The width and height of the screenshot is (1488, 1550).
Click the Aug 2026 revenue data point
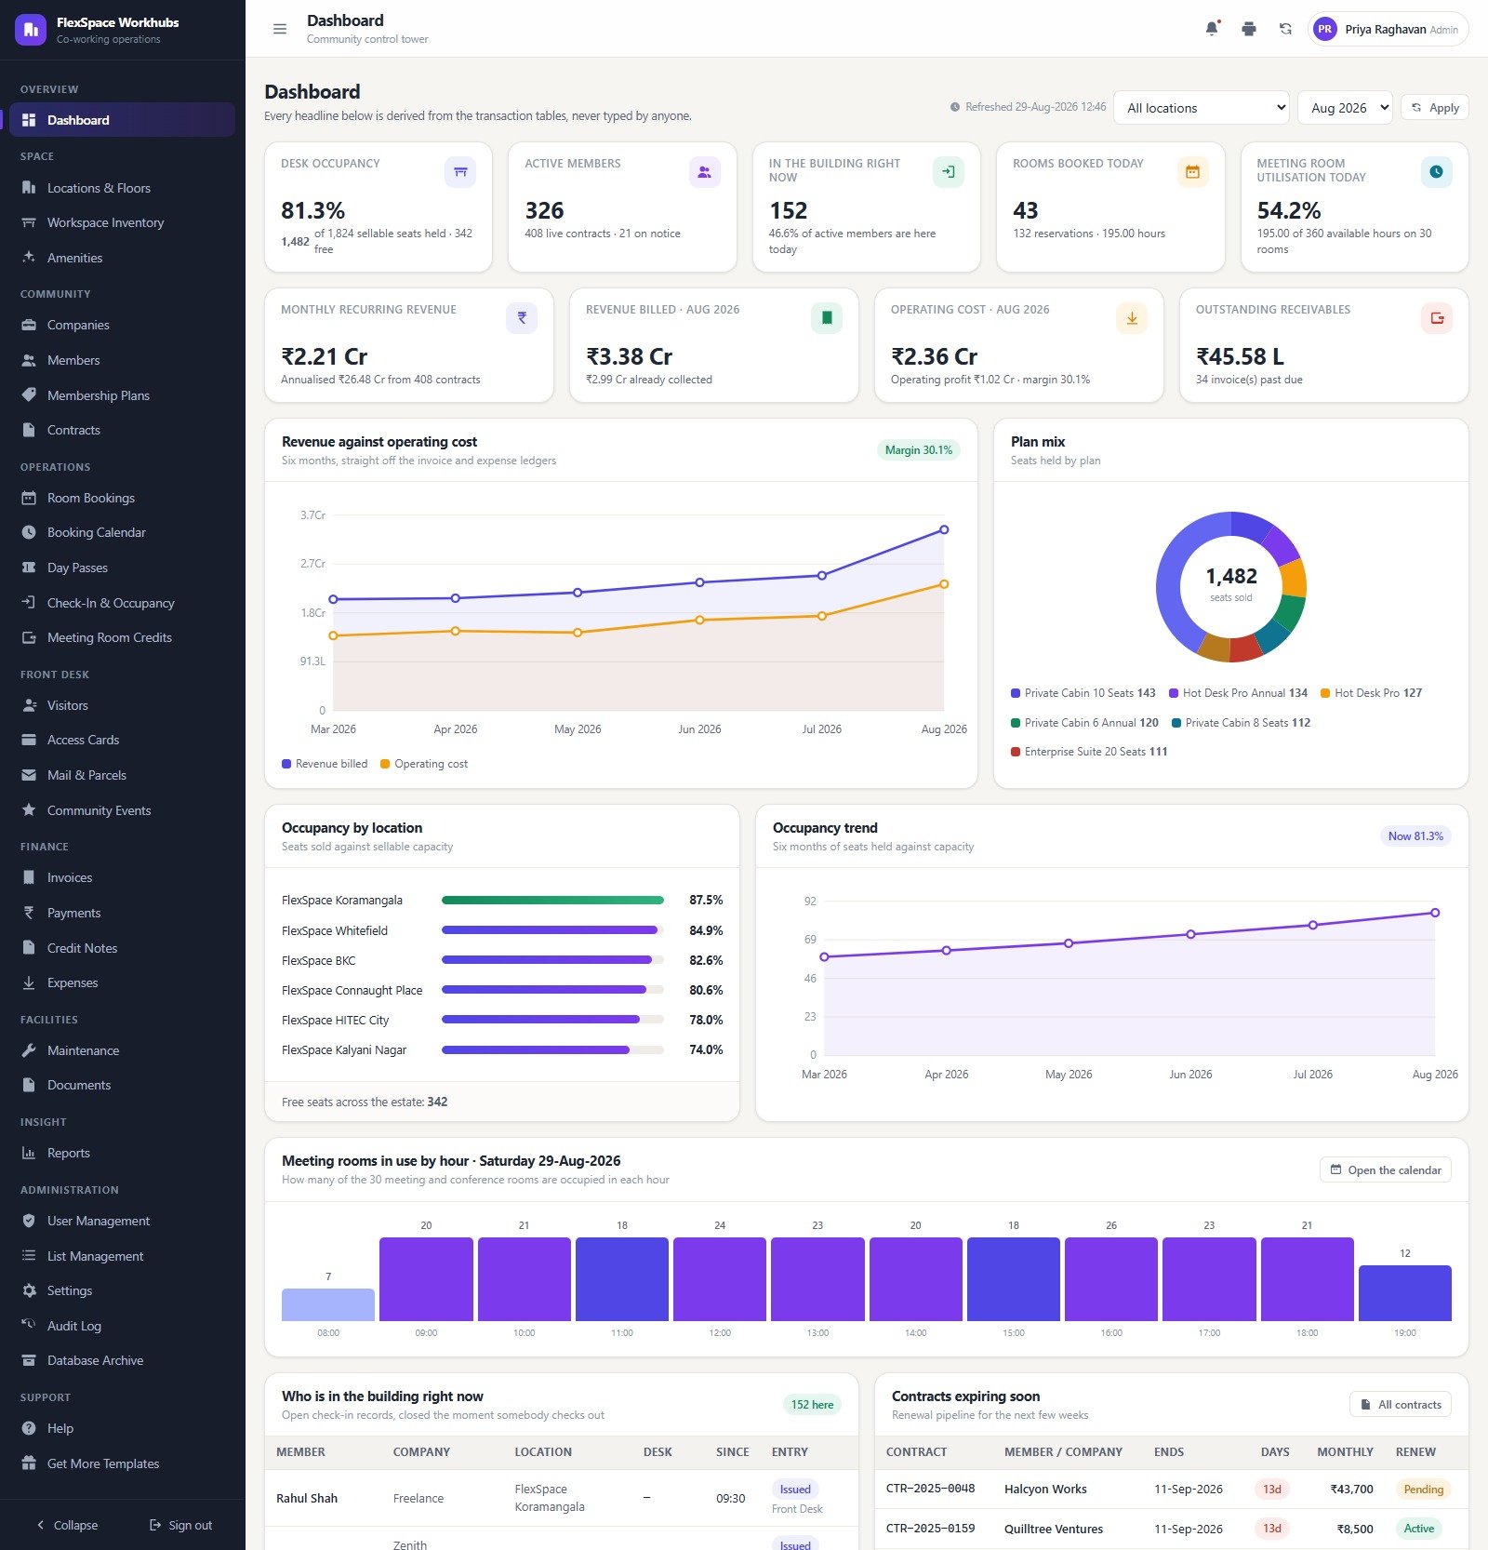(x=944, y=529)
